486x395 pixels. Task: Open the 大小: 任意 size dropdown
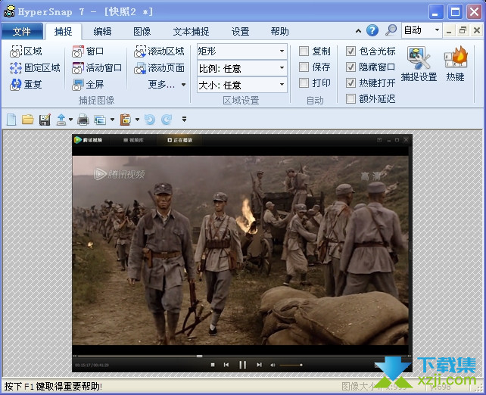click(241, 85)
